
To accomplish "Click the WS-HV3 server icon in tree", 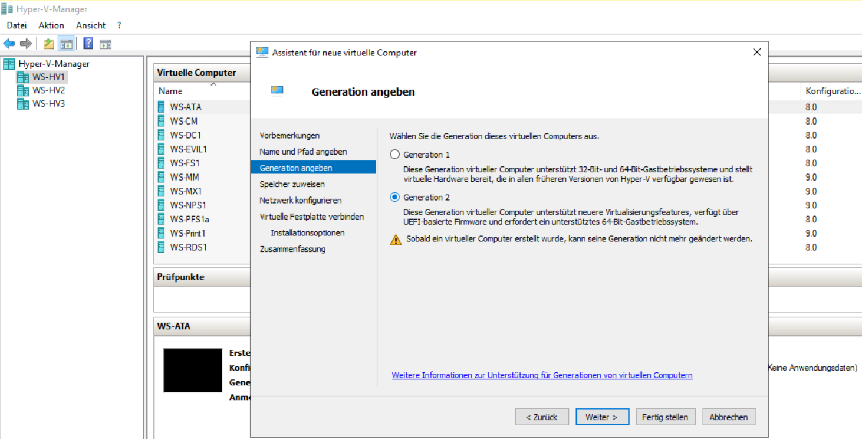I will tap(22, 104).
